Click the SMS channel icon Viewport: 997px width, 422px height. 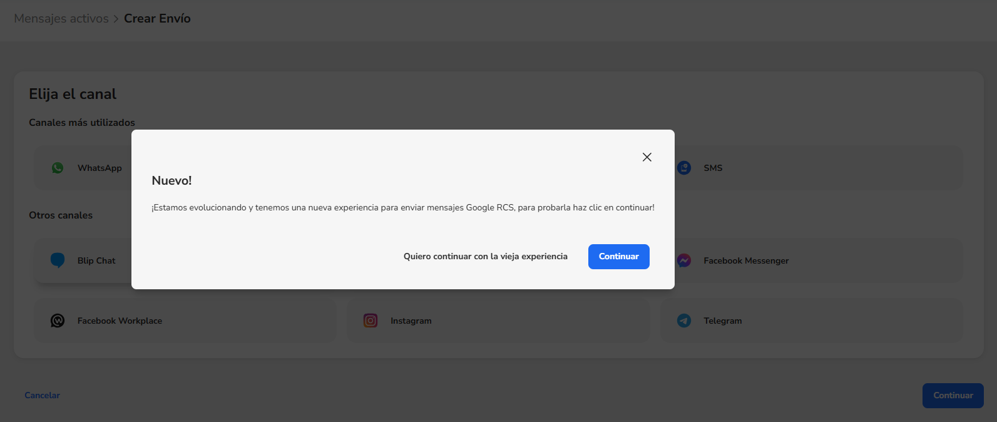(x=684, y=168)
